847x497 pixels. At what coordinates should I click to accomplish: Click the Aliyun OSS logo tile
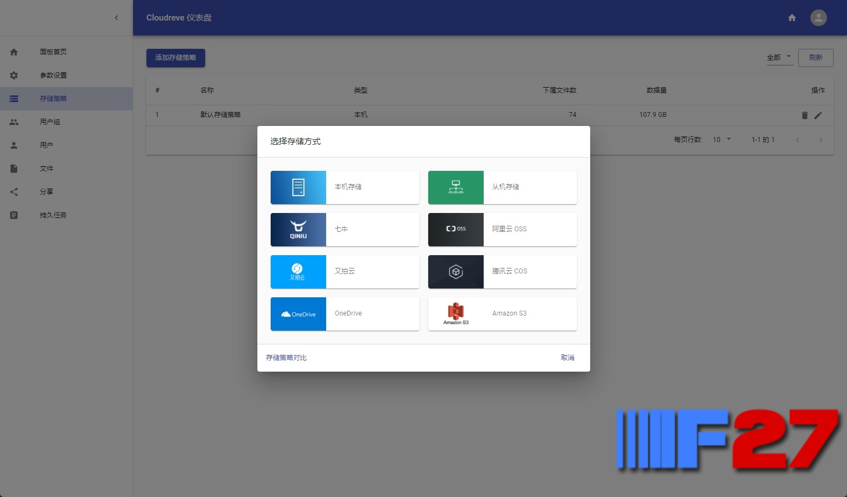pyautogui.click(x=456, y=230)
